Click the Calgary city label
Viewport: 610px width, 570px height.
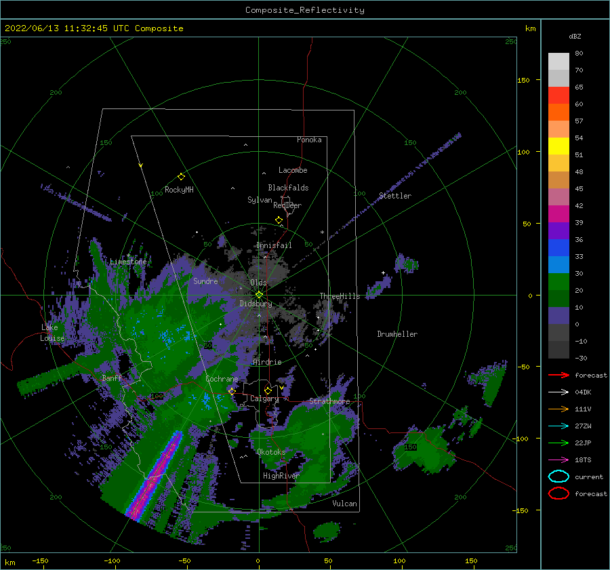[x=264, y=399]
